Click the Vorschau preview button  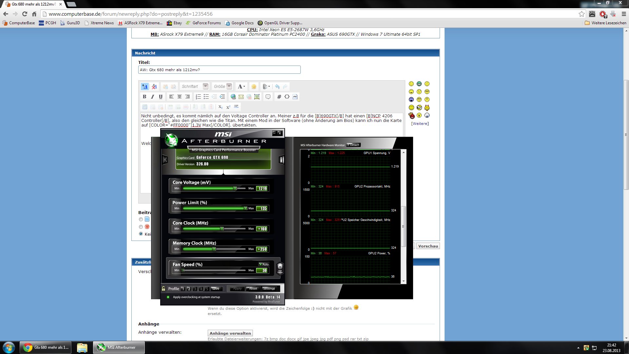coord(428,246)
